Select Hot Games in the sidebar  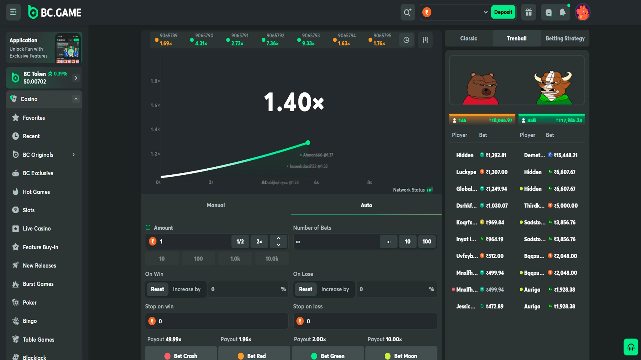point(36,192)
